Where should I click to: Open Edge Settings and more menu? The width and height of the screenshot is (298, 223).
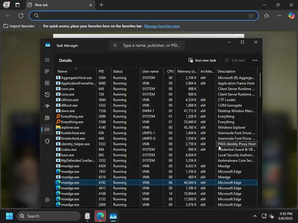click(279, 16)
